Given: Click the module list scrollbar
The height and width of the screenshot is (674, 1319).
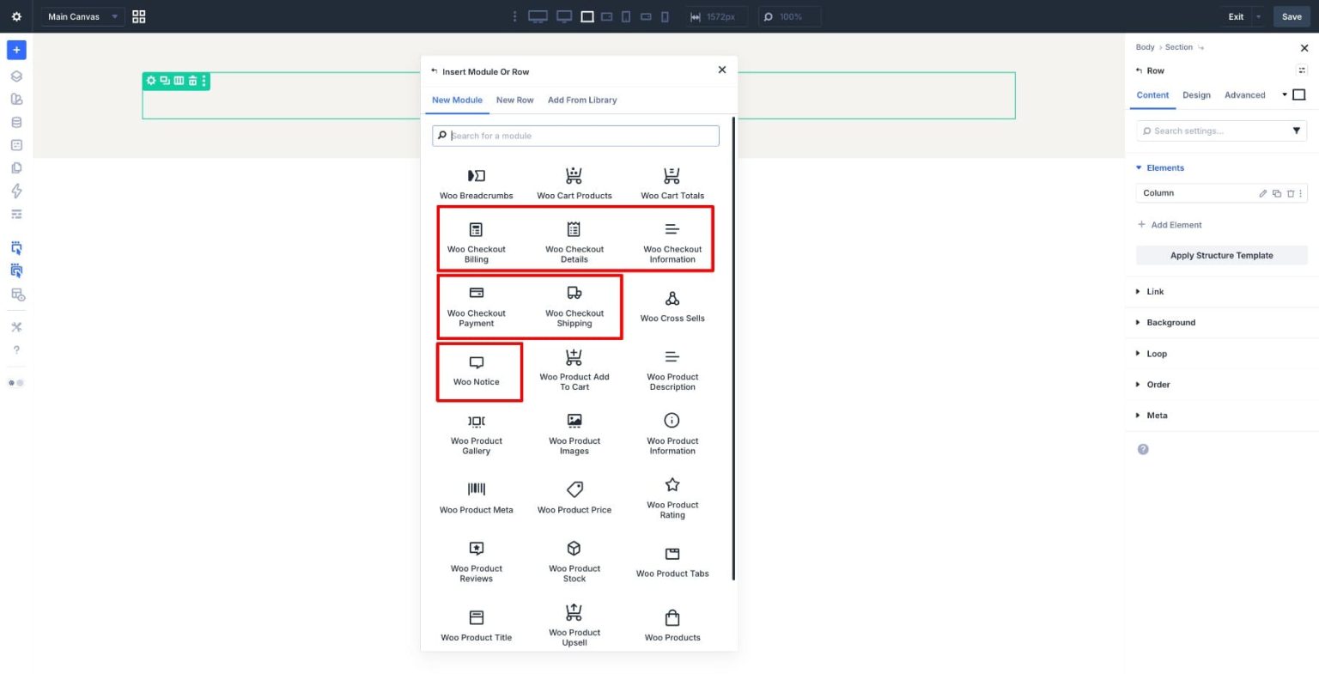Looking at the screenshot, I should click(733, 349).
